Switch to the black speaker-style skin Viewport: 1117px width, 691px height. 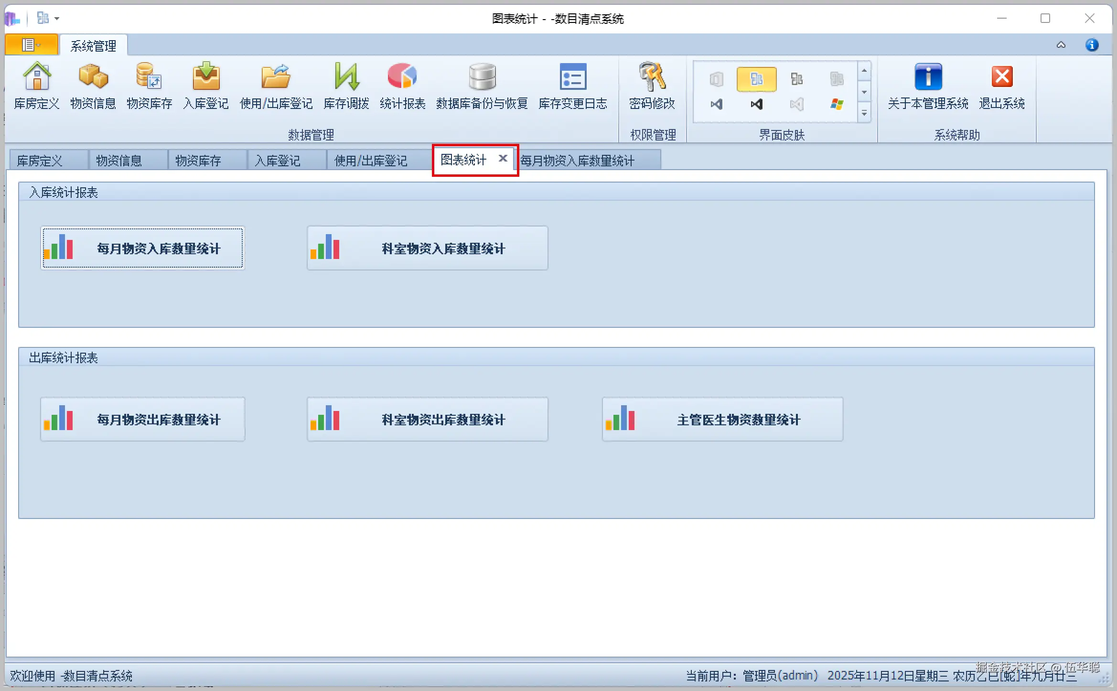[x=756, y=104]
